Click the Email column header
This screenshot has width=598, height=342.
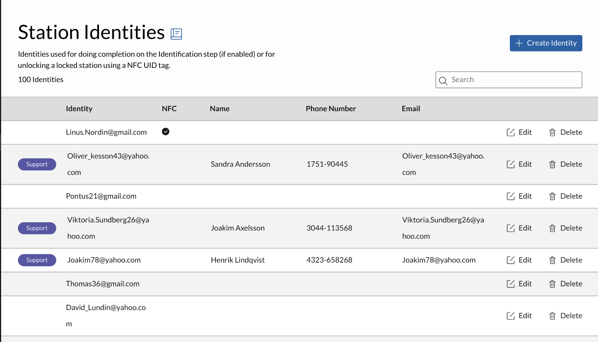point(411,109)
